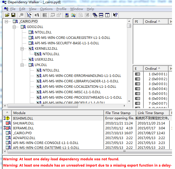175x169 pixels.
Task: Collapse the LPK.DLL tree node
Action: [22, 65]
